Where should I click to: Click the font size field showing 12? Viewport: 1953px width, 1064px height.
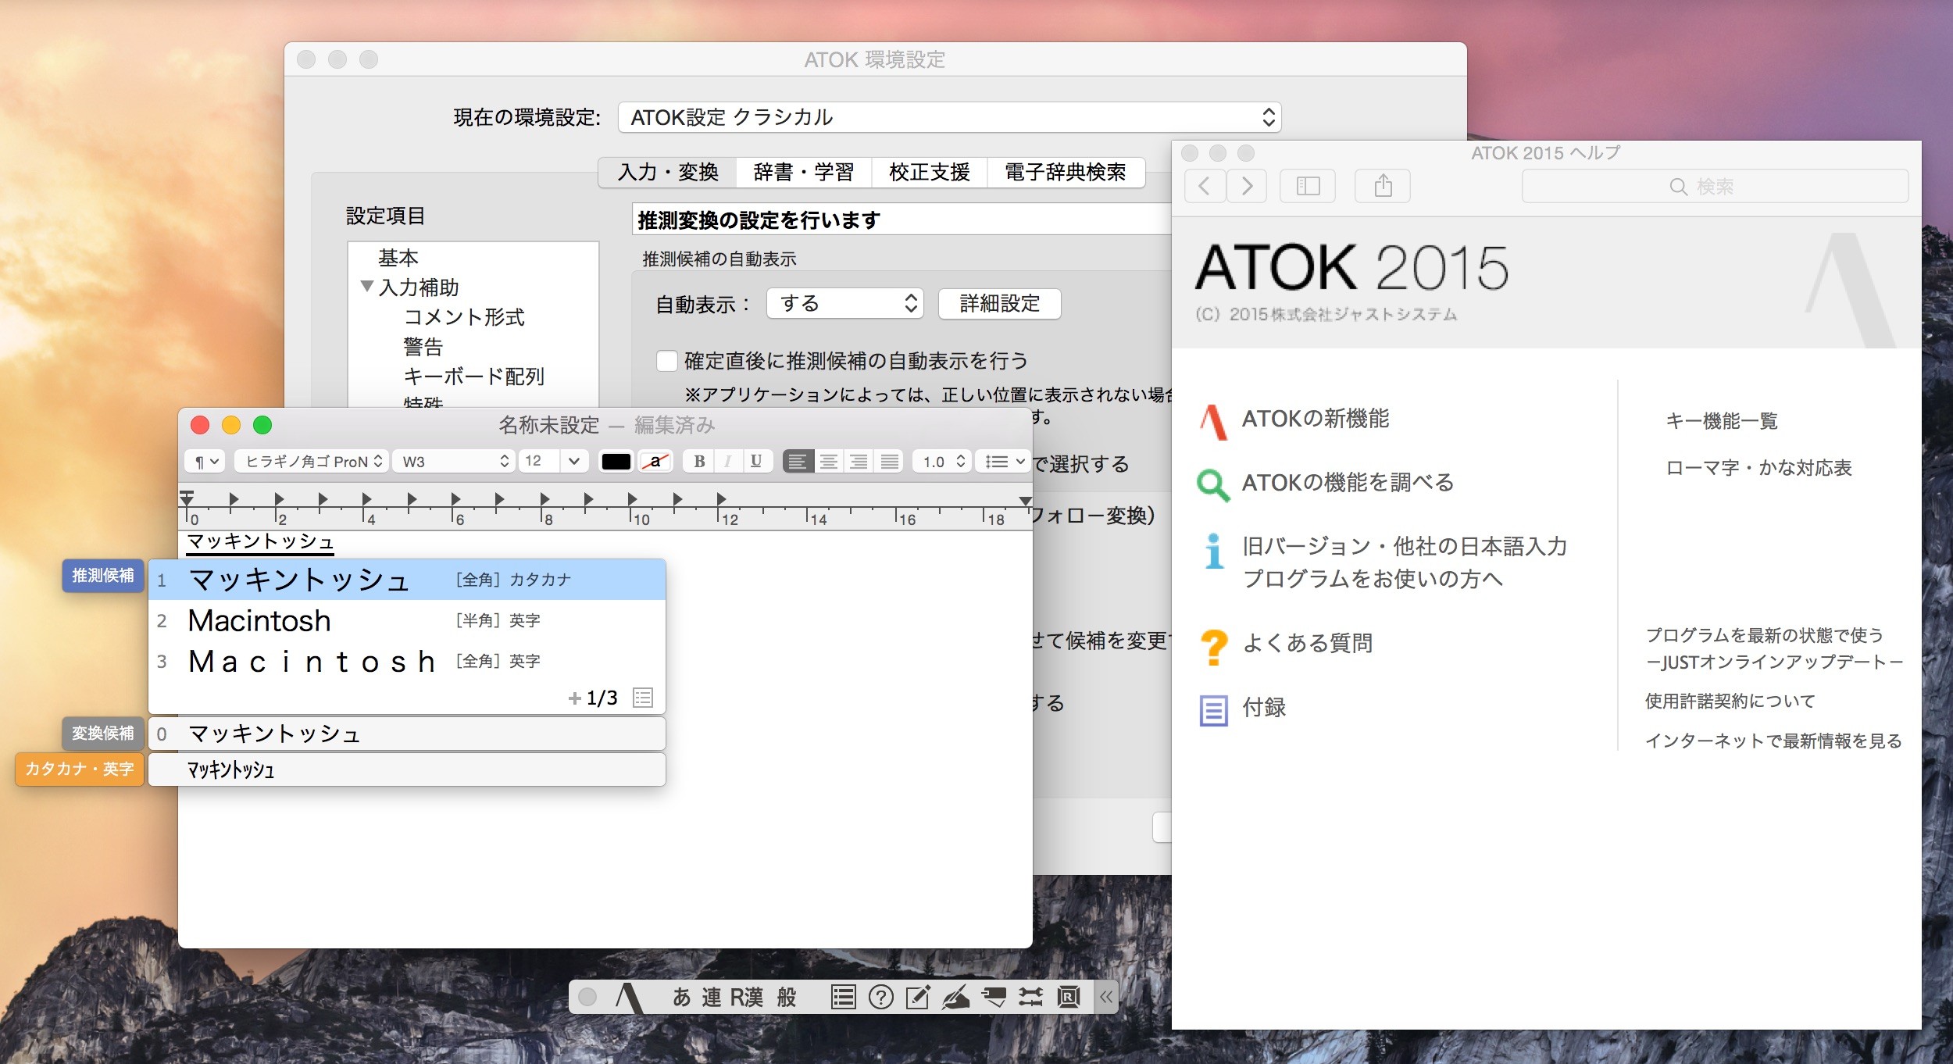click(539, 462)
